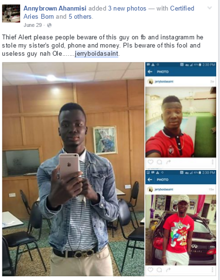Viewport: 220px width, 280px height.
Task: Open three-dot menu under the car photo
Action: (x=212, y=269)
